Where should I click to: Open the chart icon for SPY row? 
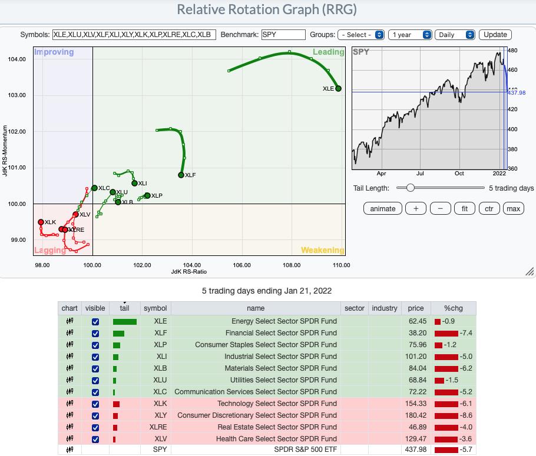[x=70, y=451]
